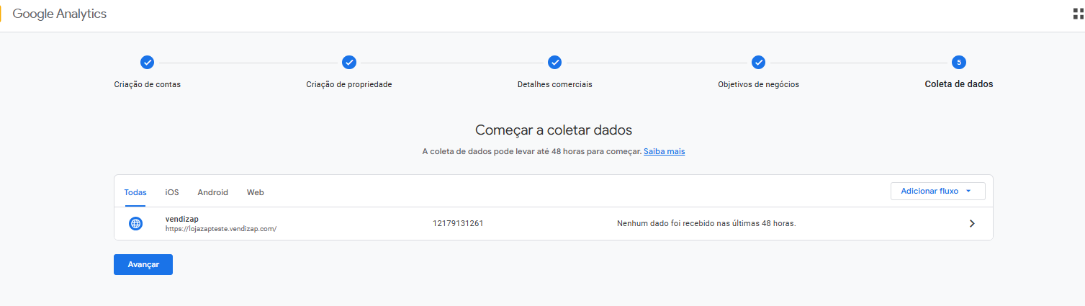Expand vendizap stream details chevron
This screenshot has width=1085, height=306.
tap(972, 223)
